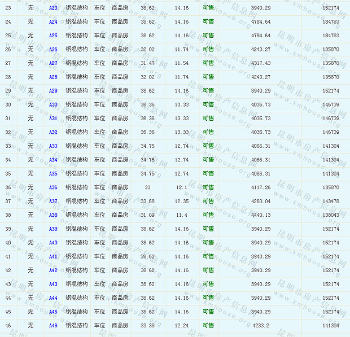Open the A38 unit link

point(53,215)
